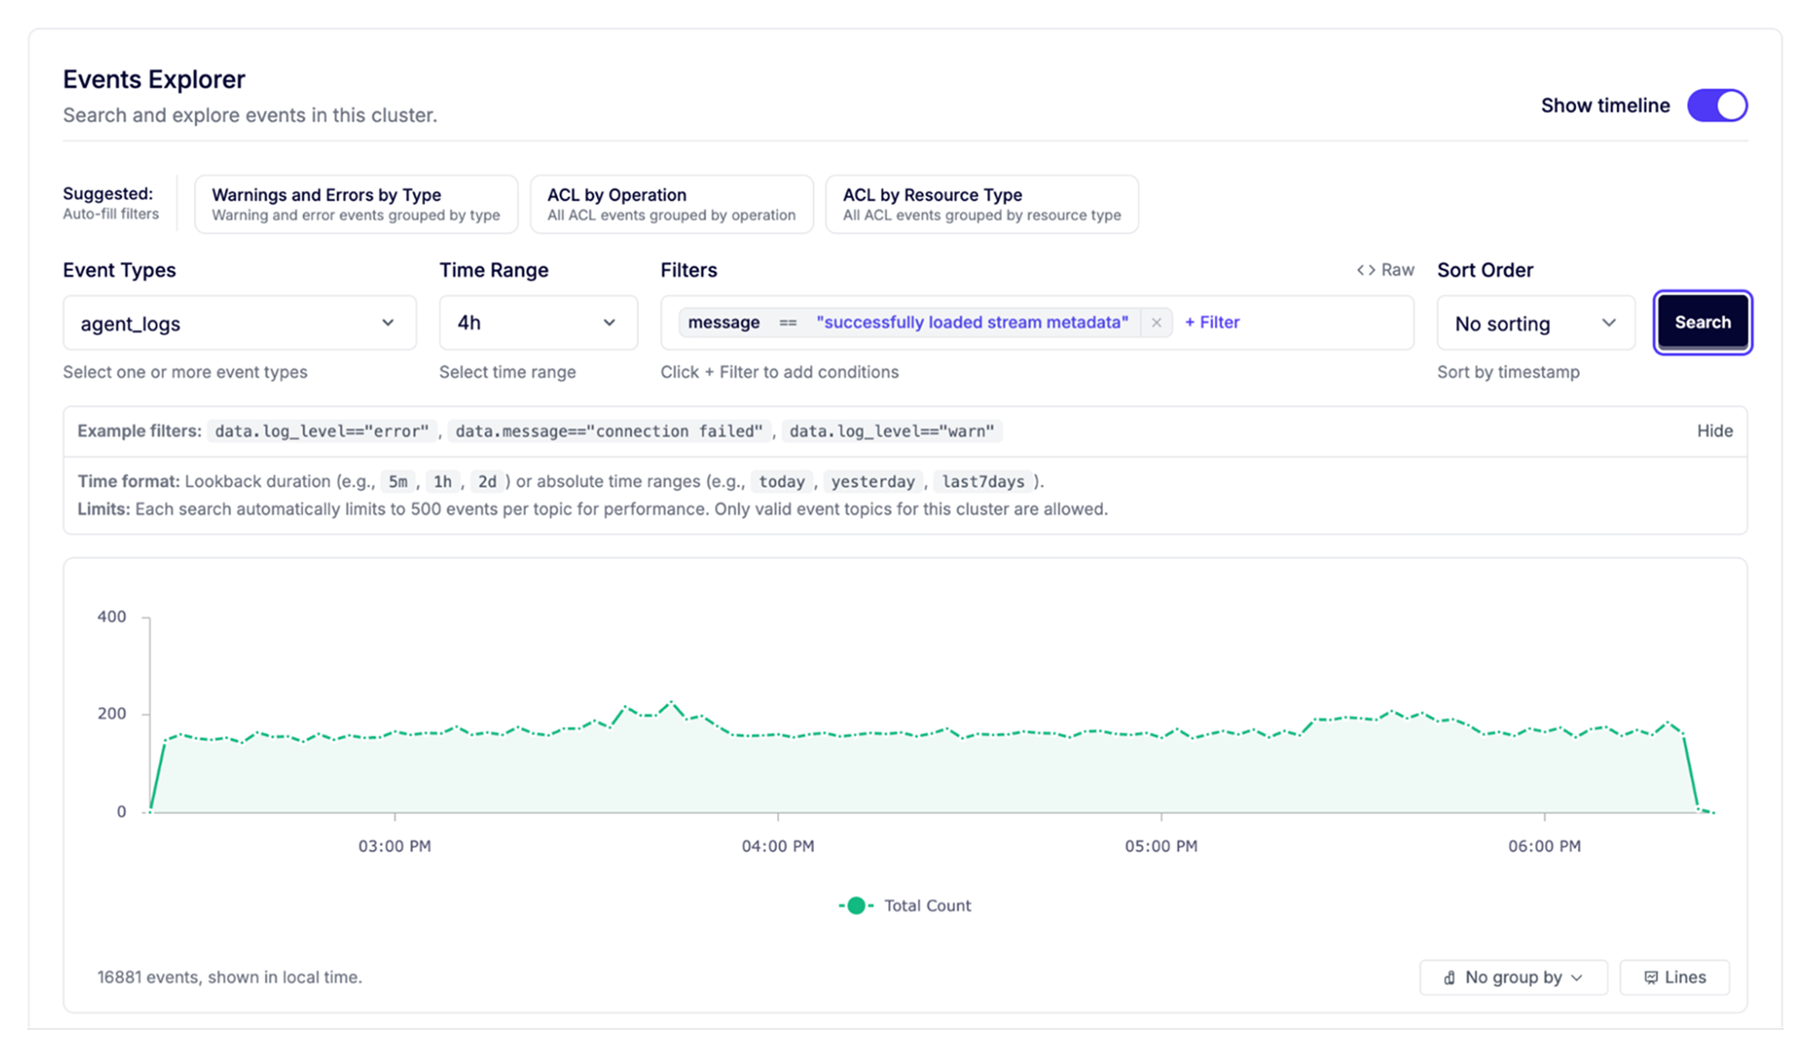Expand the 4h Time Range dropdown
Viewport: 1811px width, 1058px height.
[538, 323]
